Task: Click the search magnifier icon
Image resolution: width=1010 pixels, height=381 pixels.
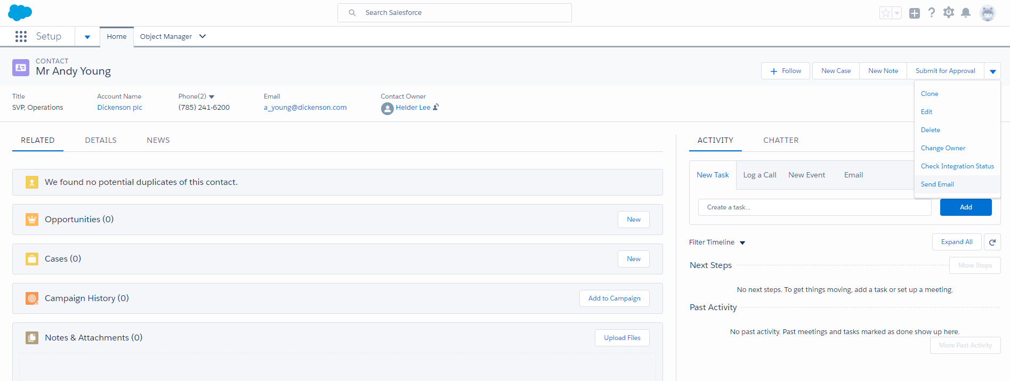Action: [x=352, y=13]
